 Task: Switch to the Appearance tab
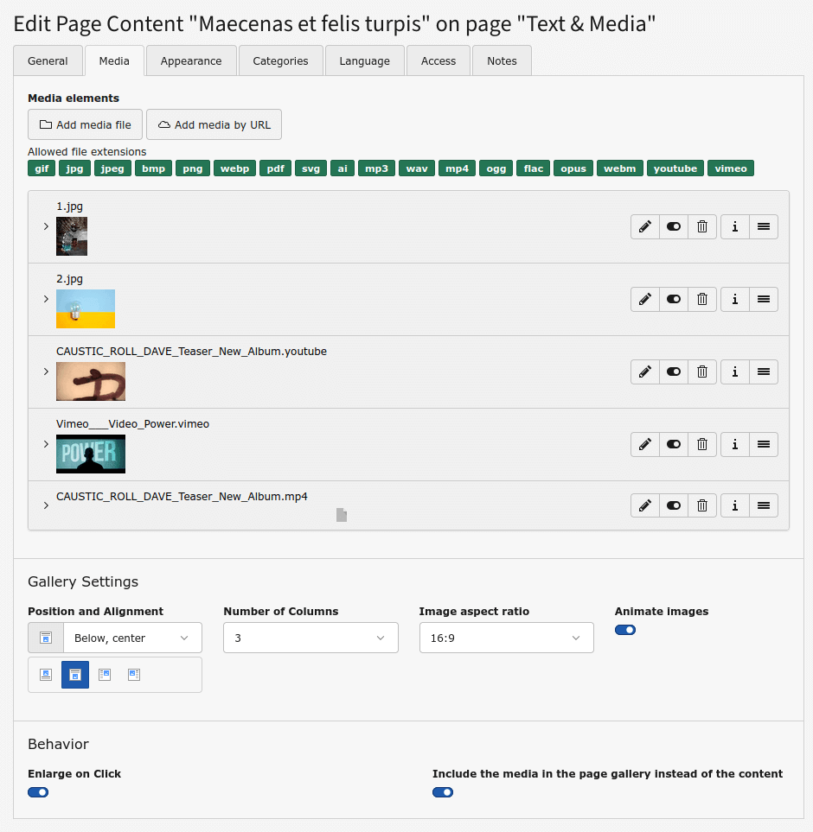[191, 61]
